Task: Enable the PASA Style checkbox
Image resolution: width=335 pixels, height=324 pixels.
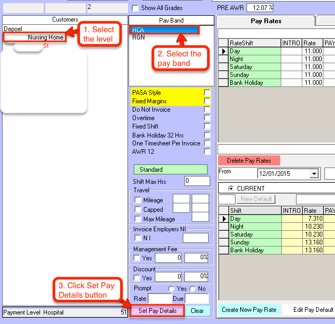Action: tap(207, 93)
